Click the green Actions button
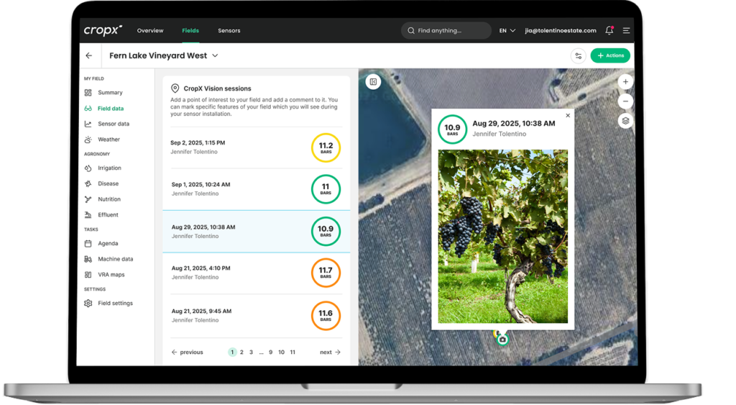Screen dimensions: 736x405 [x=610, y=55]
